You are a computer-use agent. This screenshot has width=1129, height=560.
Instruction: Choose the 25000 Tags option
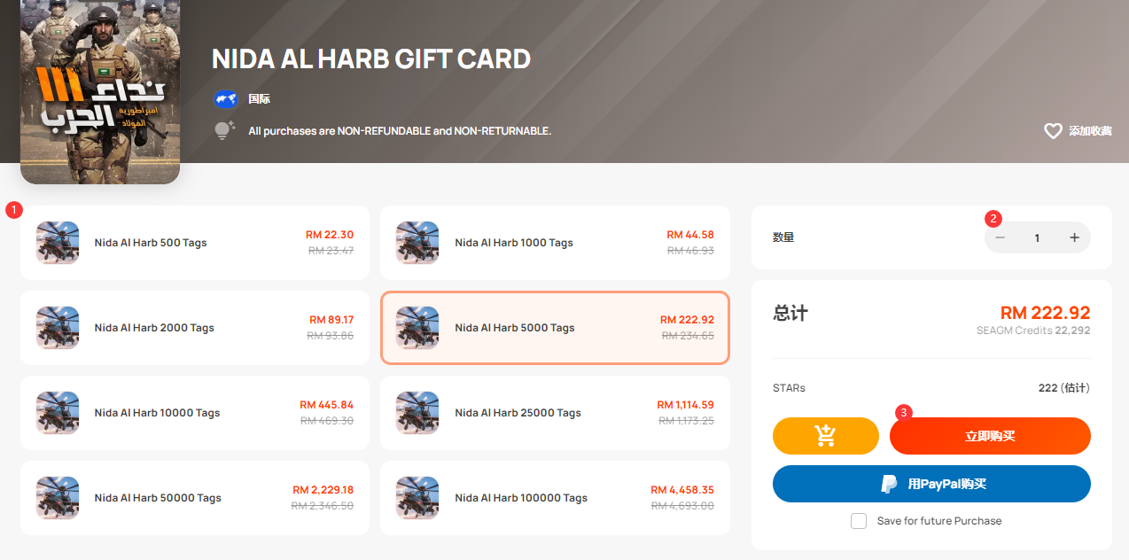(x=555, y=413)
